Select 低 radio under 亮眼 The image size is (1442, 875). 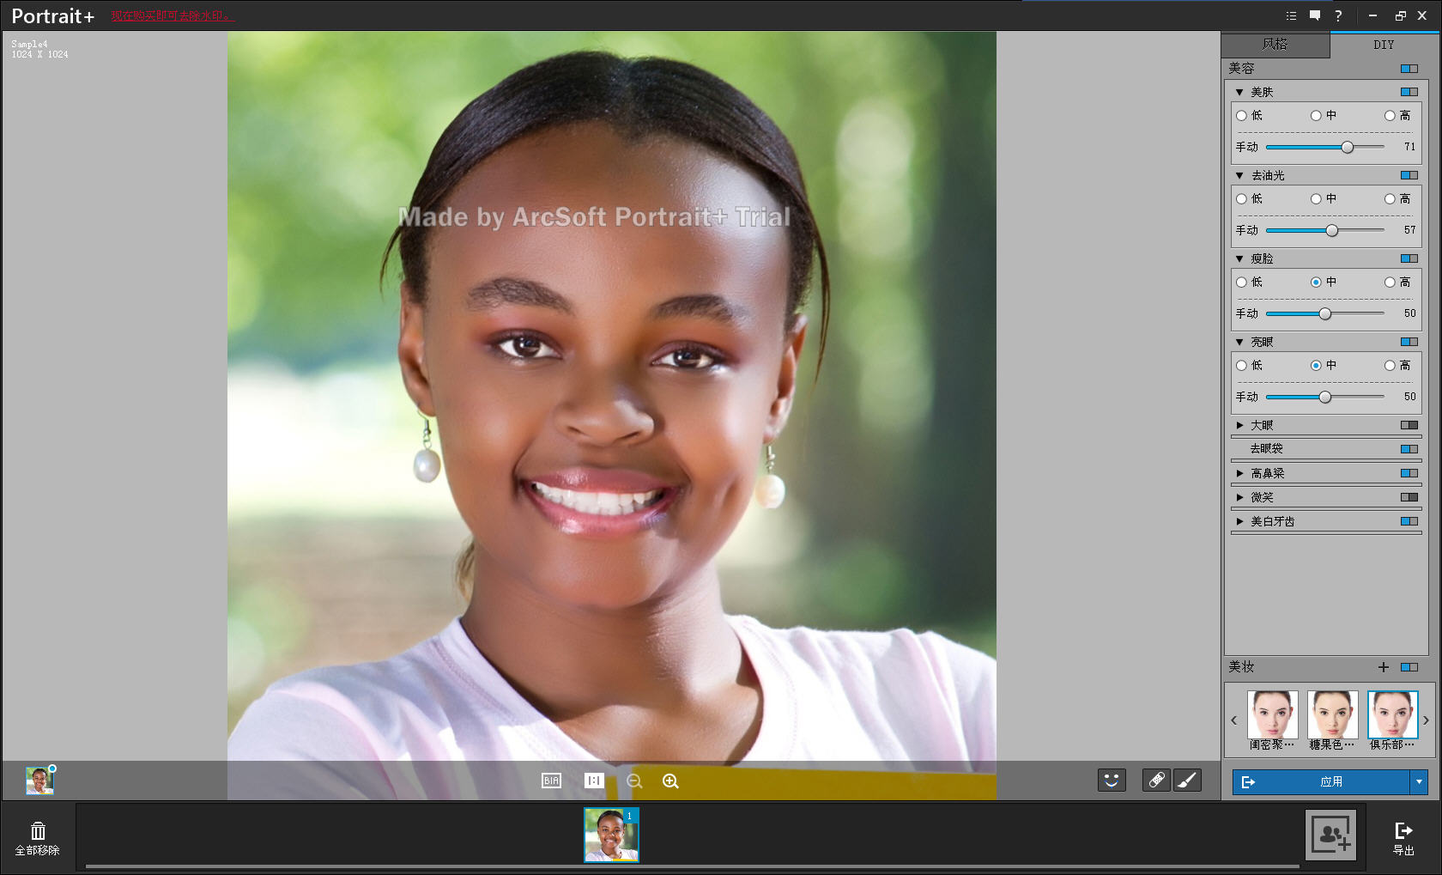(1241, 366)
